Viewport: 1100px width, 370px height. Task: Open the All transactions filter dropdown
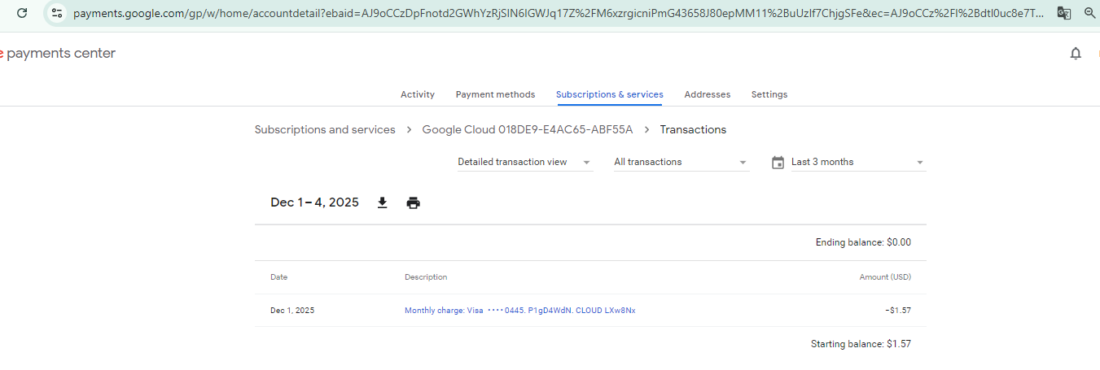[680, 163]
